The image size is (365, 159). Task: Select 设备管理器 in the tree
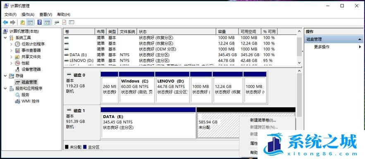(x=31, y=69)
